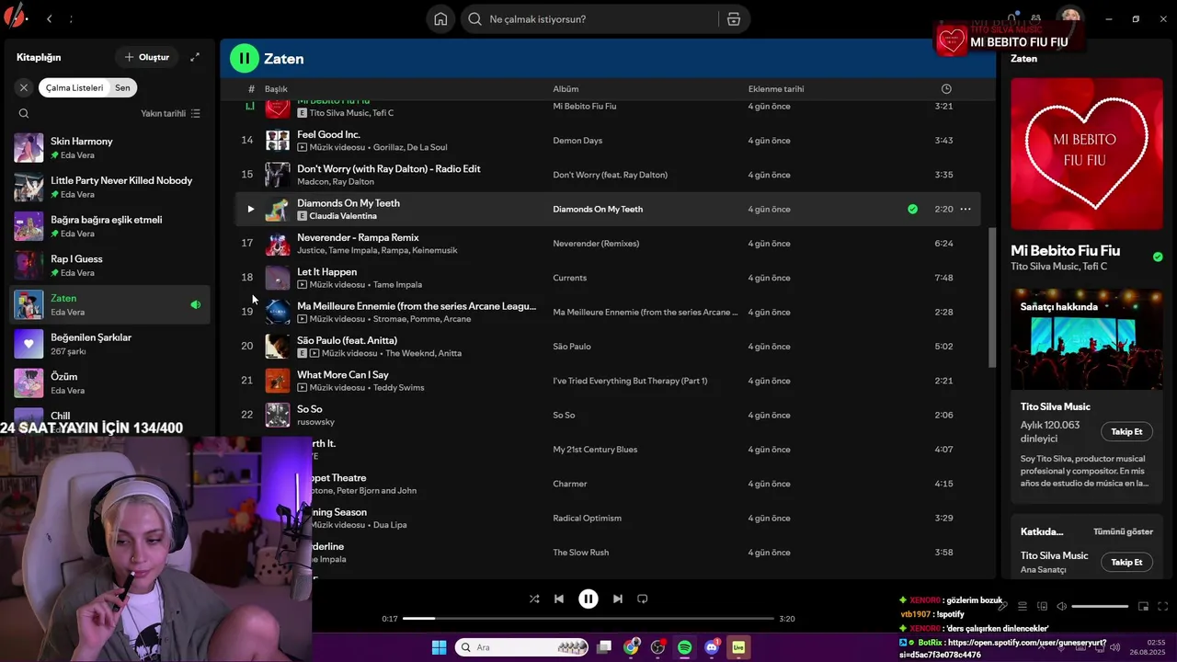
Task: Sort by Eklenme tarihi column header
Action: 776,89
